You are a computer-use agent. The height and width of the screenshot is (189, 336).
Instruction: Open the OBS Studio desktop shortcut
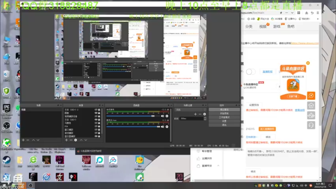(6, 128)
